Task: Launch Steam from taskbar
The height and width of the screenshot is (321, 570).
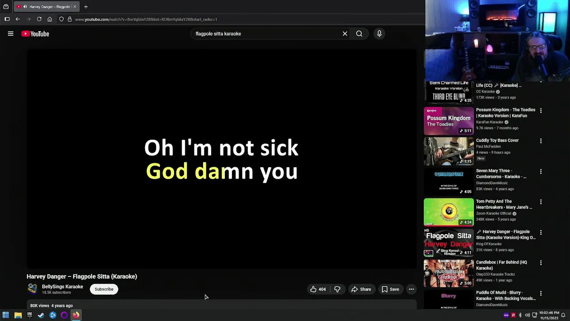Action: (x=41, y=315)
